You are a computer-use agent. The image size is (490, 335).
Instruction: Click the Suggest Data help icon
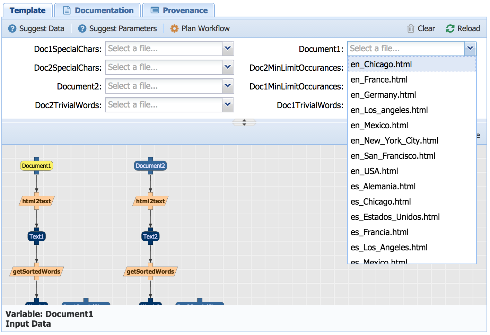coord(12,28)
